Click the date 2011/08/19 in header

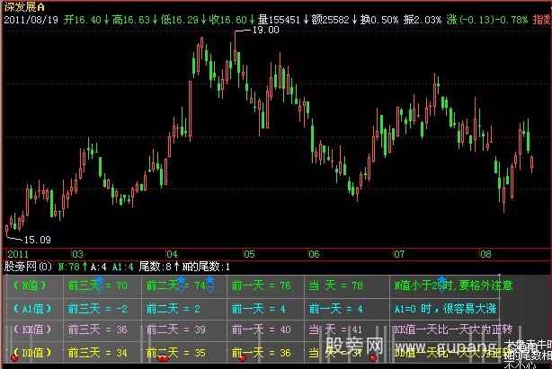(x=31, y=20)
